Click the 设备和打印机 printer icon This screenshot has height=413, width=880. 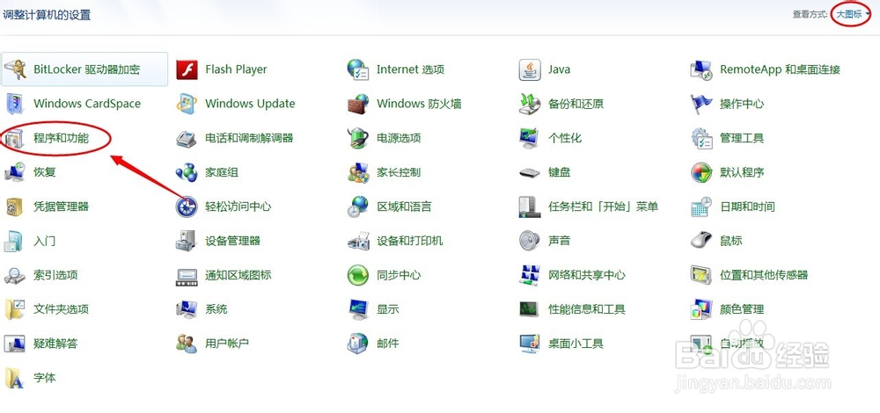[x=358, y=241]
